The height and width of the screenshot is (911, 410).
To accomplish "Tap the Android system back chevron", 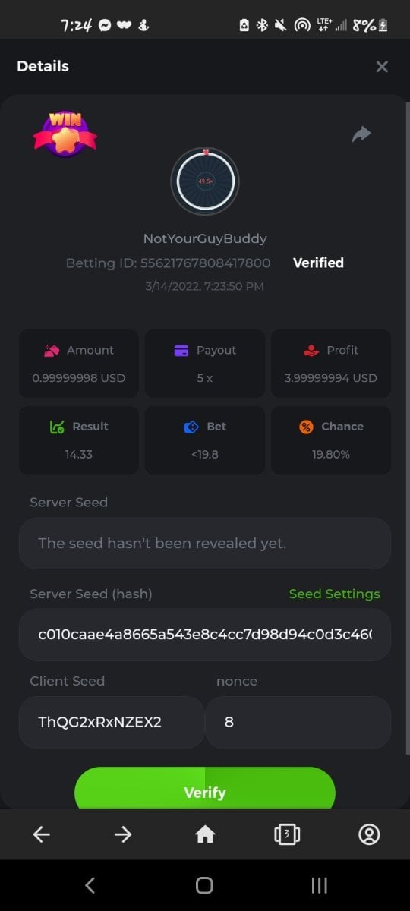I will click(90, 885).
